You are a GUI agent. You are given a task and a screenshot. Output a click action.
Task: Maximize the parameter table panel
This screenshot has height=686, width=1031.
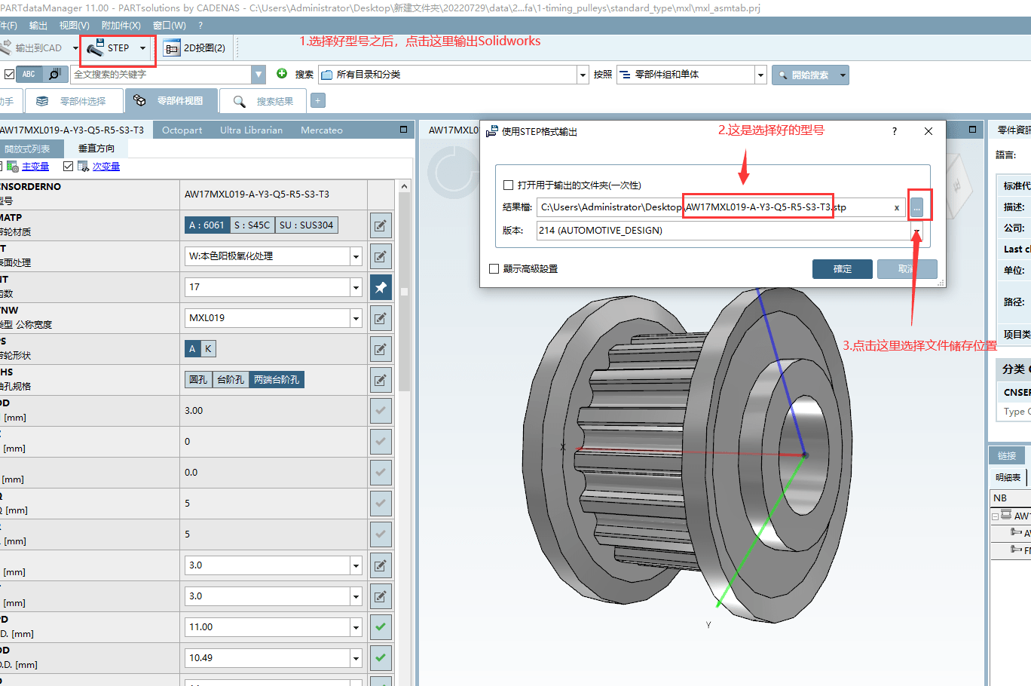403,130
